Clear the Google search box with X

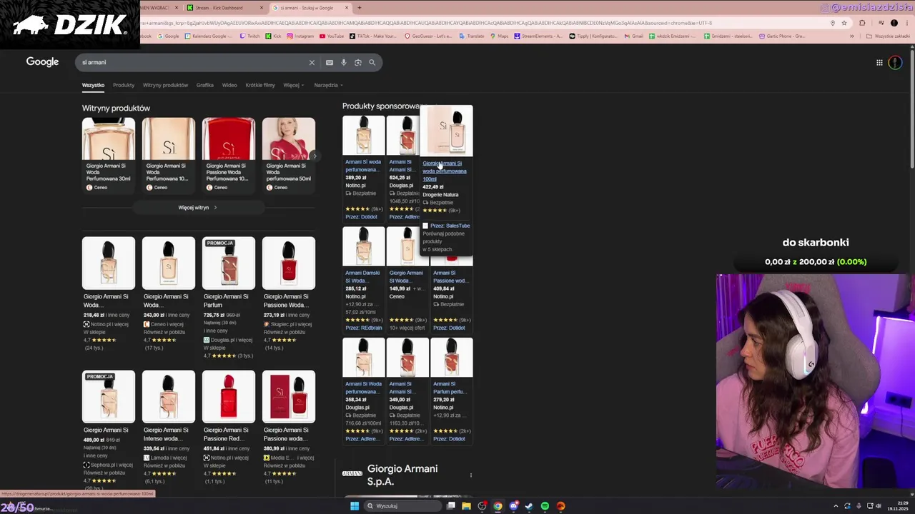click(x=312, y=62)
